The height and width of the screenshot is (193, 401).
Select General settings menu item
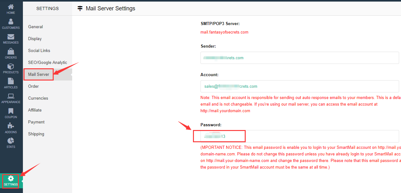(x=35, y=27)
